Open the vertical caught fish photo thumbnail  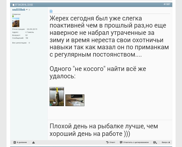click(57, 96)
